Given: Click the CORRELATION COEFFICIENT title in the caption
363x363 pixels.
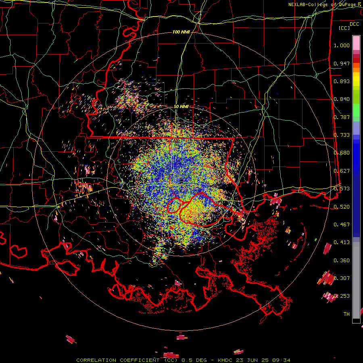Looking at the screenshot, I should pos(119,360).
